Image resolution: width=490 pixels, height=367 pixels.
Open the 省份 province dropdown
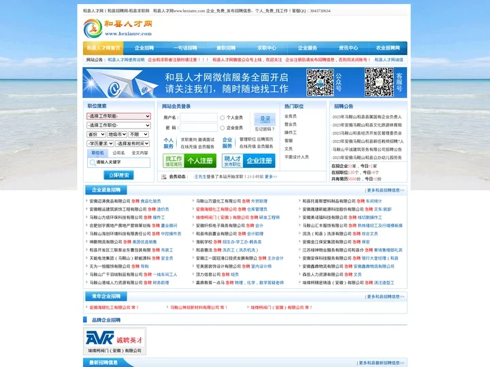pos(96,135)
